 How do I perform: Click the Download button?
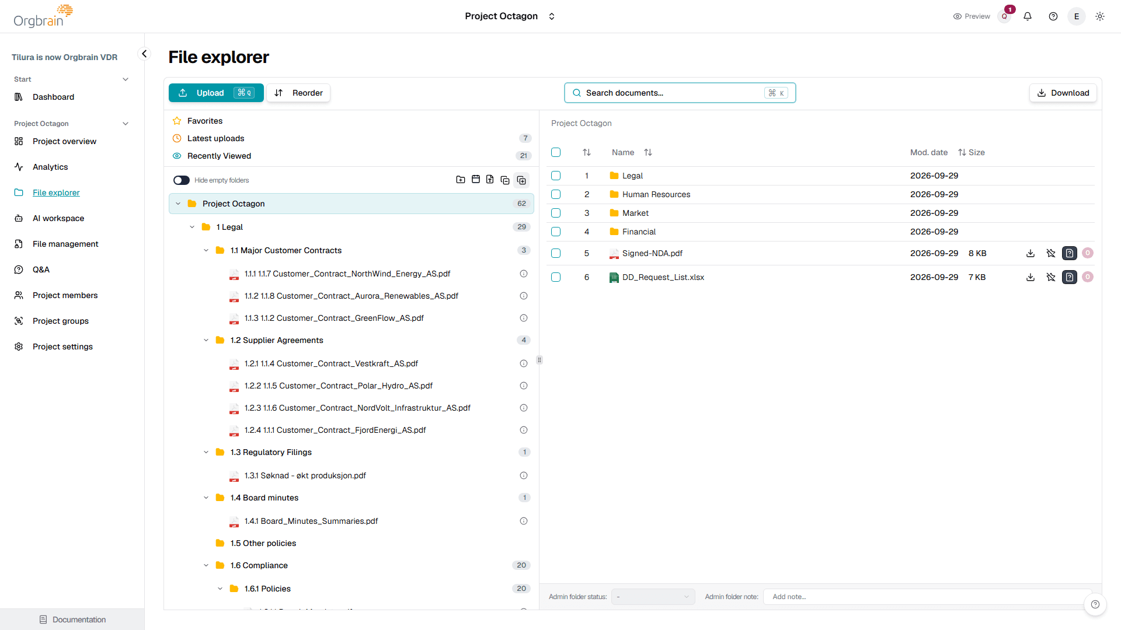click(1063, 93)
